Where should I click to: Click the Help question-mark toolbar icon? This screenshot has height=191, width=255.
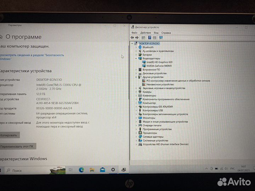(149, 38)
